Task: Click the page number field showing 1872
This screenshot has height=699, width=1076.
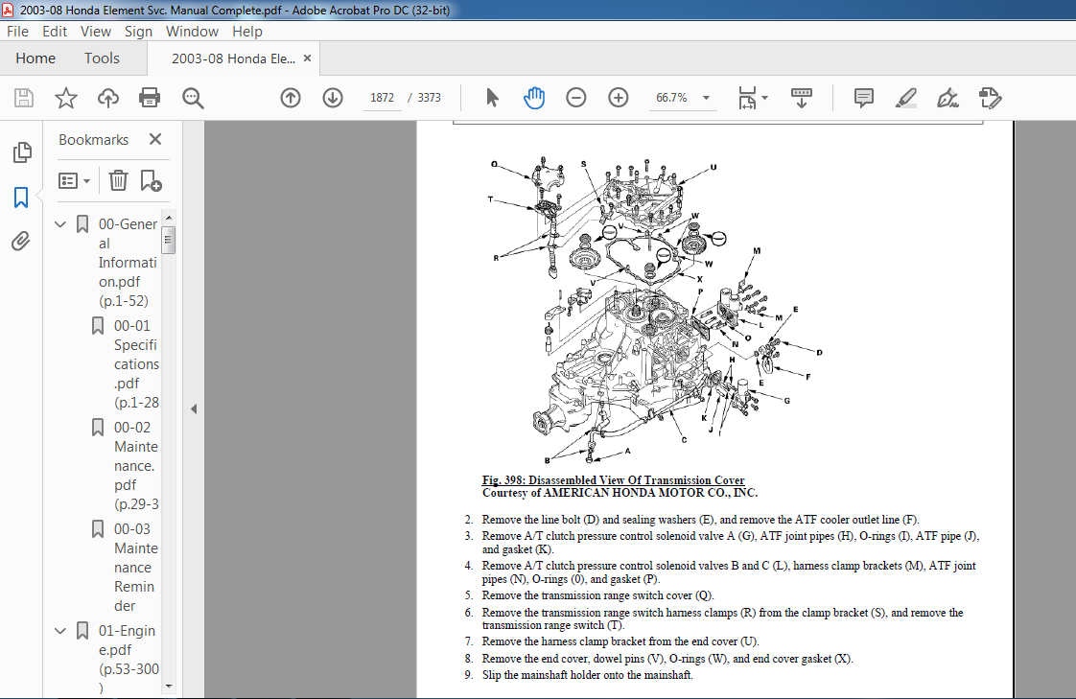Action: [383, 98]
